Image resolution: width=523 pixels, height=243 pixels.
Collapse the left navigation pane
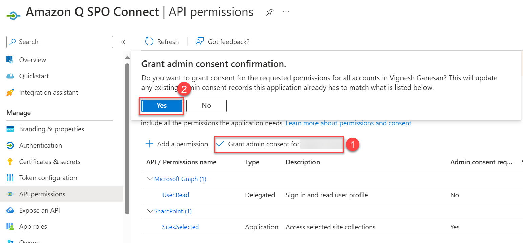(x=123, y=42)
